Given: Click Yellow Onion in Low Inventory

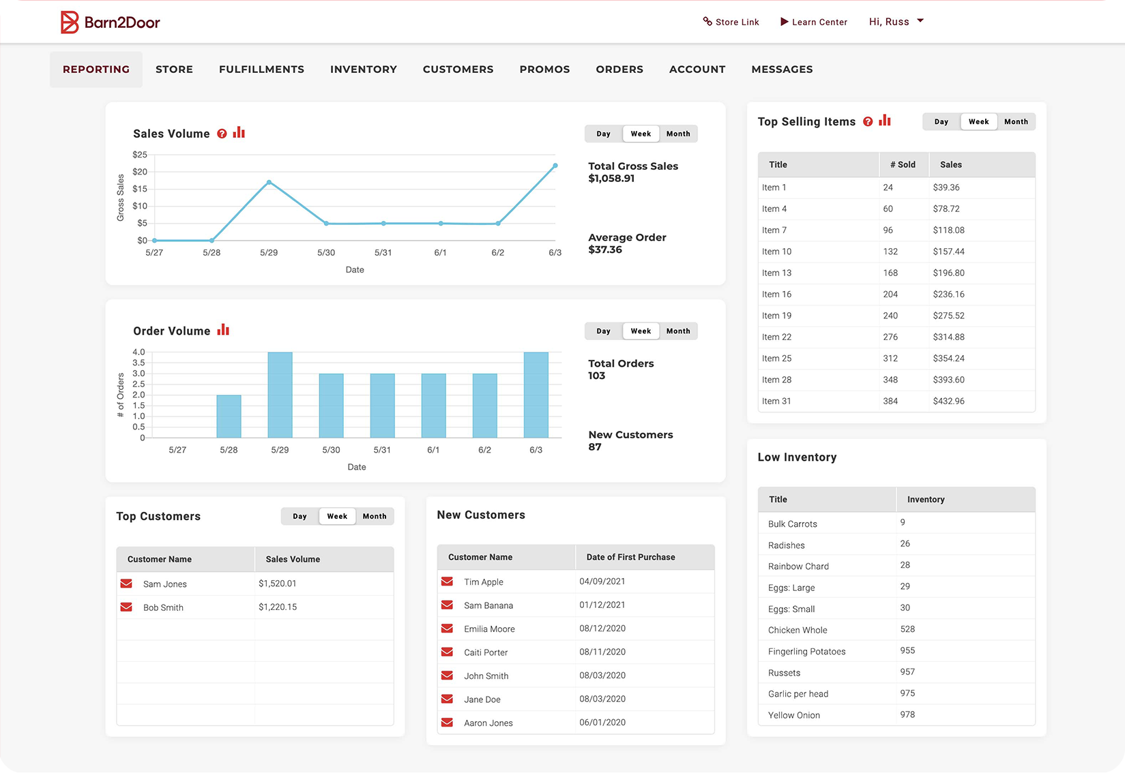Looking at the screenshot, I should coord(794,715).
